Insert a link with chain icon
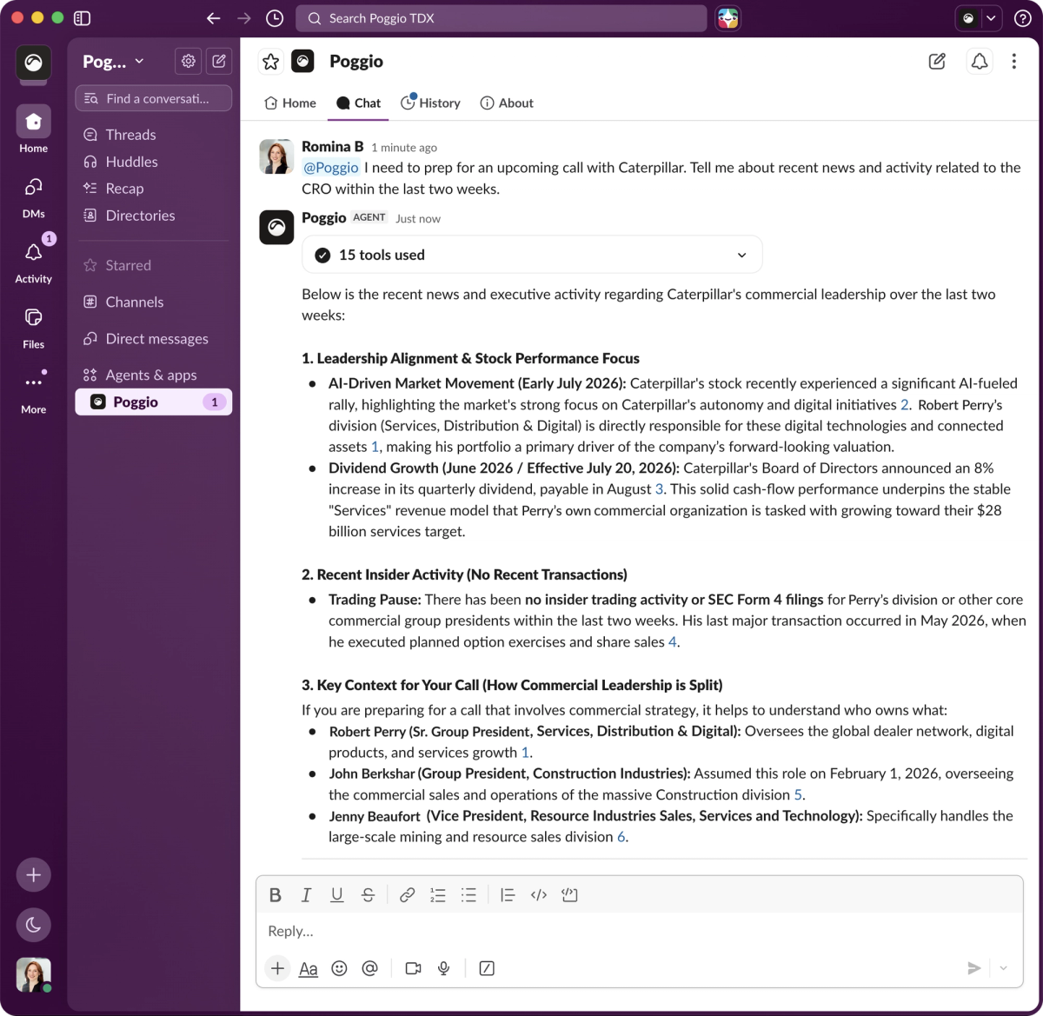The height and width of the screenshot is (1016, 1043). coord(407,895)
